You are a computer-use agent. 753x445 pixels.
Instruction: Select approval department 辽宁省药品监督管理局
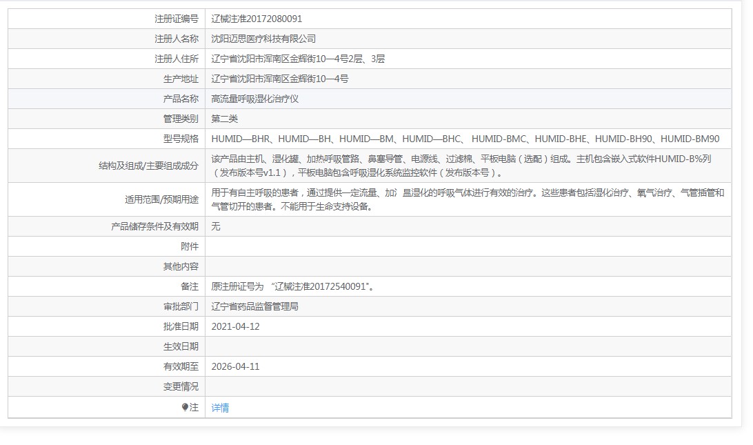(255, 306)
